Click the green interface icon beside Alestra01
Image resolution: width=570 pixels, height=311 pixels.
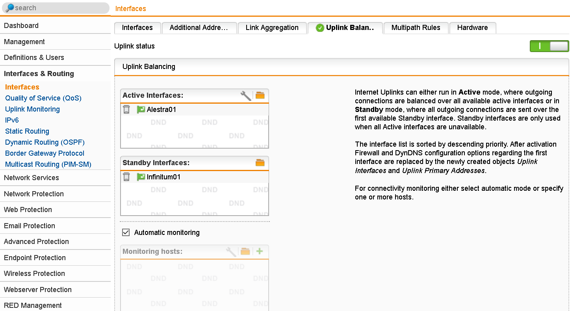point(141,110)
